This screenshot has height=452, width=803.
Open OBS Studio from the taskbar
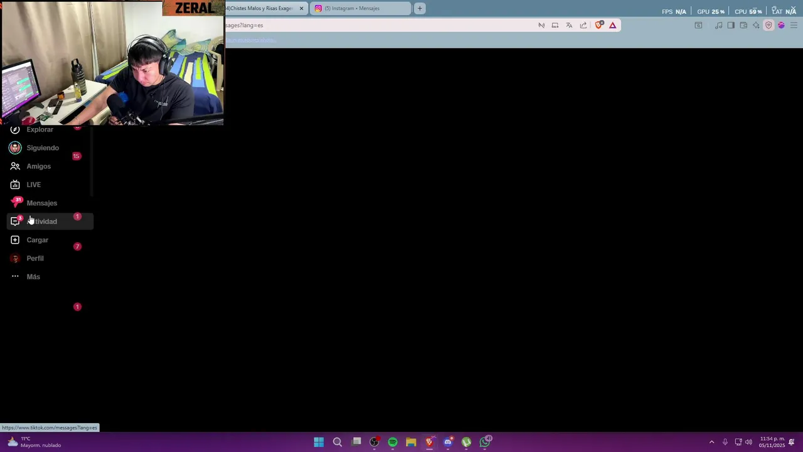tap(374, 442)
